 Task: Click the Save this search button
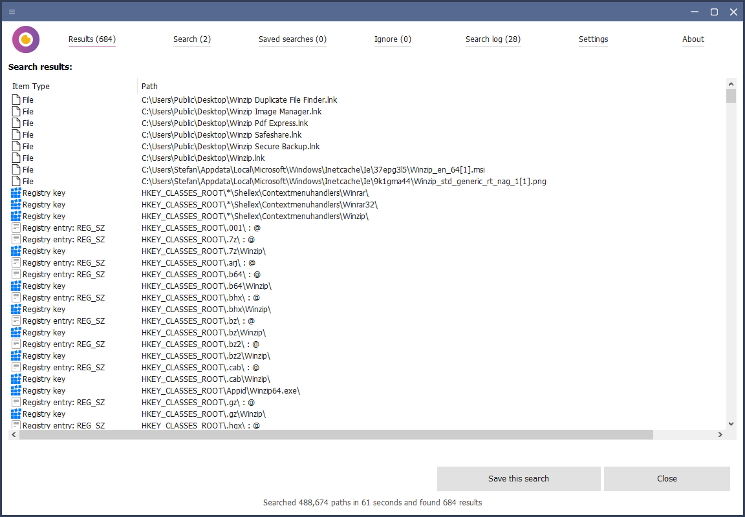tap(519, 478)
